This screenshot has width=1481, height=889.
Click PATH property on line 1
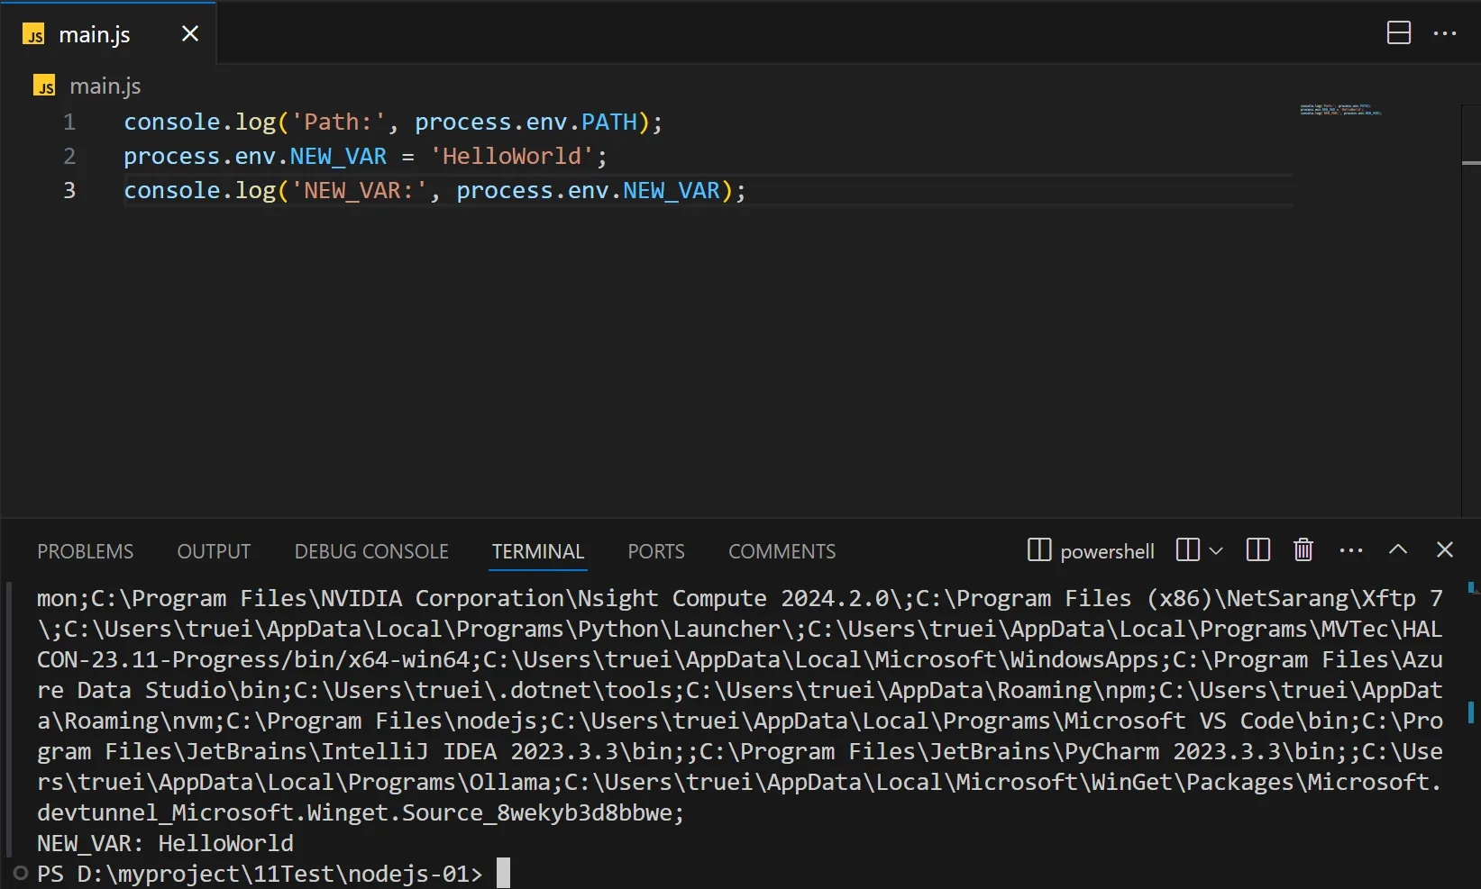point(608,122)
